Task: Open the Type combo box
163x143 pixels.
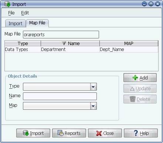Action: (60, 87)
